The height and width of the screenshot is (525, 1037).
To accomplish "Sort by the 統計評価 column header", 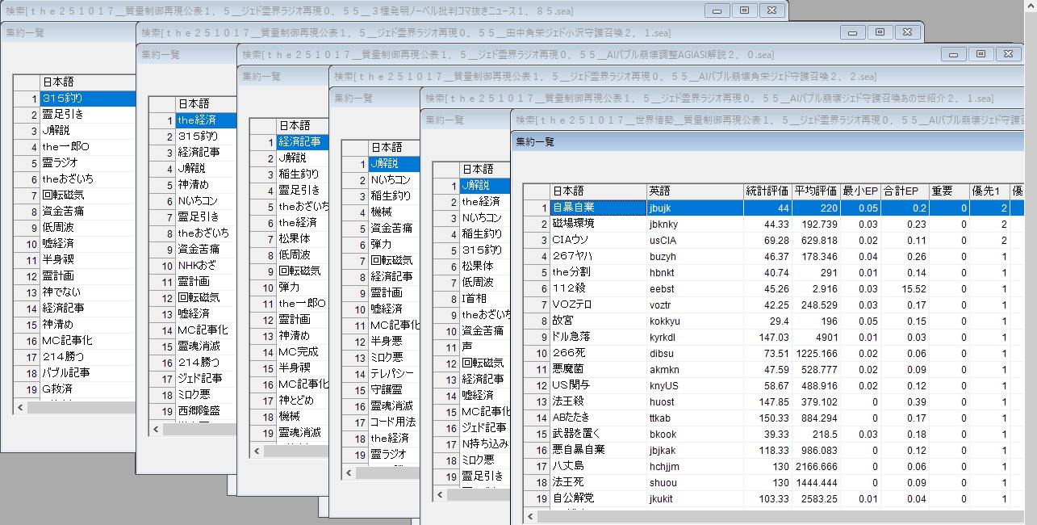I will click(x=767, y=191).
